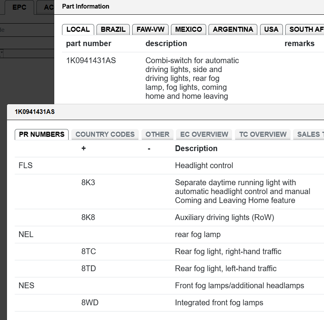
Task: Open the EPC tab in background window
Action: pyautogui.click(x=19, y=7)
